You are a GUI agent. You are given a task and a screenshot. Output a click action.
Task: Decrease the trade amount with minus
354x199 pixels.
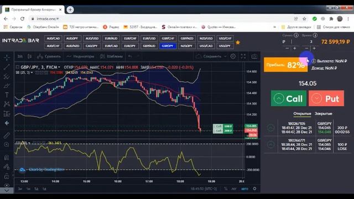coord(287,48)
